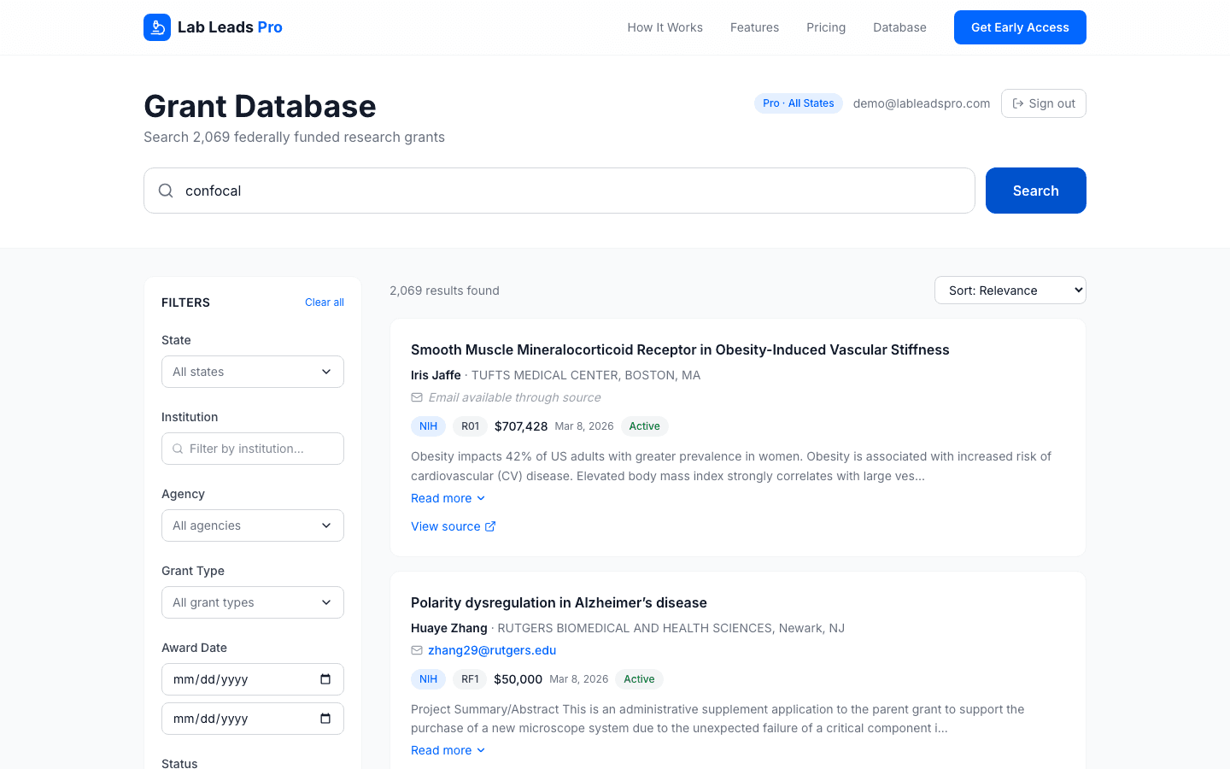The width and height of the screenshot is (1230, 769).
Task: Click the 'Mar 8, 2026' date on the R01 grant
Action: (584, 426)
